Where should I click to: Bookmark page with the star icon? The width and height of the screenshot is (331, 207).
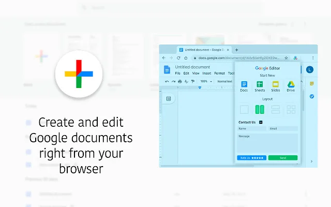286,58
